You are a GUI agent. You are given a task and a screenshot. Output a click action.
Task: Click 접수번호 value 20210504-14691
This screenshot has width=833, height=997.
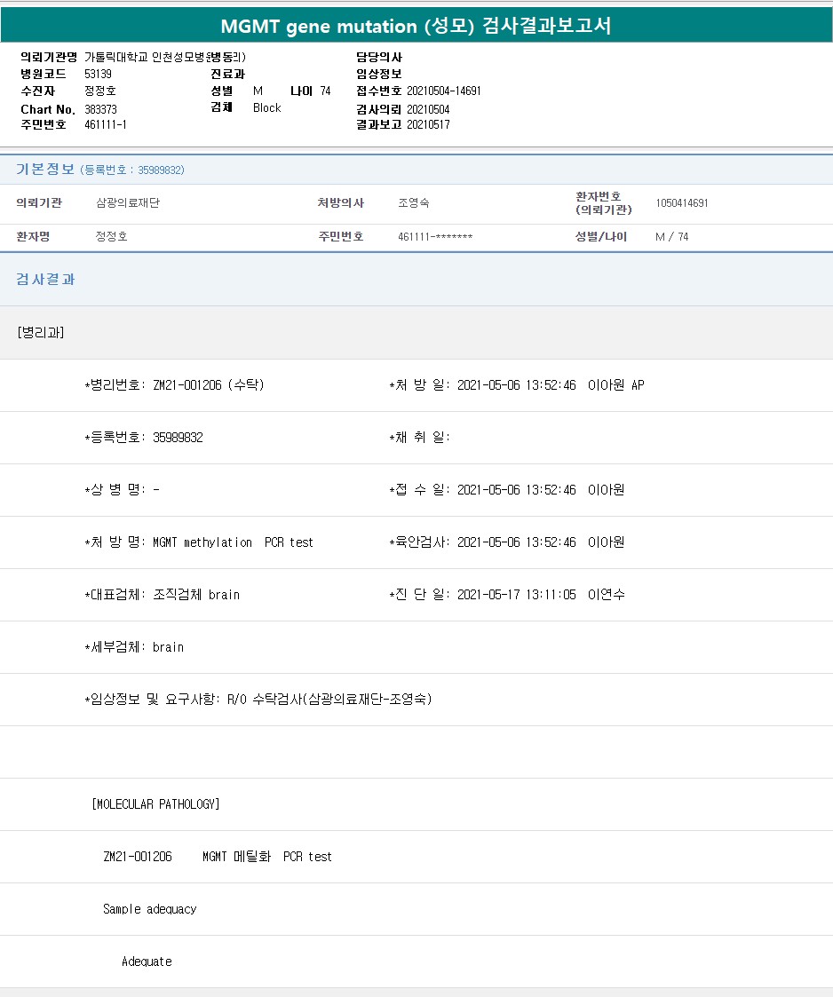[x=443, y=91]
